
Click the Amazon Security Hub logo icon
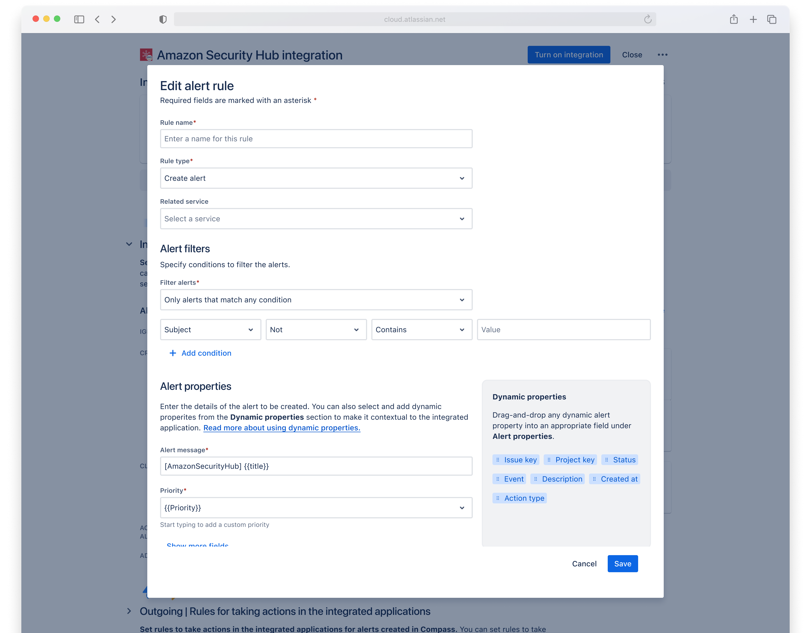(146, 55)
